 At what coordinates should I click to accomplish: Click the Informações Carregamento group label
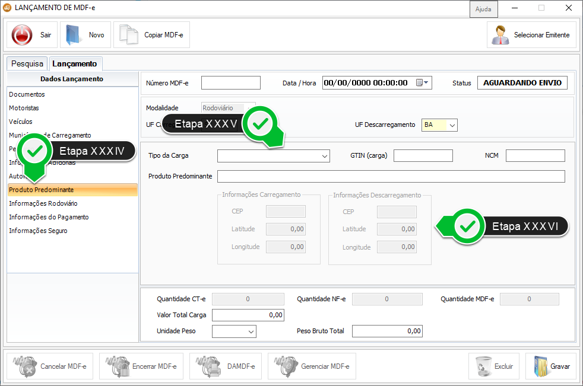[x=261, y=194]
